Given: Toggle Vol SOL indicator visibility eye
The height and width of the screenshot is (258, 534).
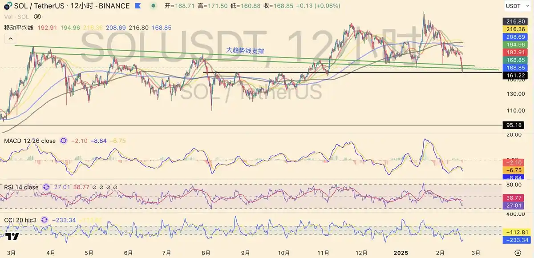Looking at the screenshot, I should 37,16.
